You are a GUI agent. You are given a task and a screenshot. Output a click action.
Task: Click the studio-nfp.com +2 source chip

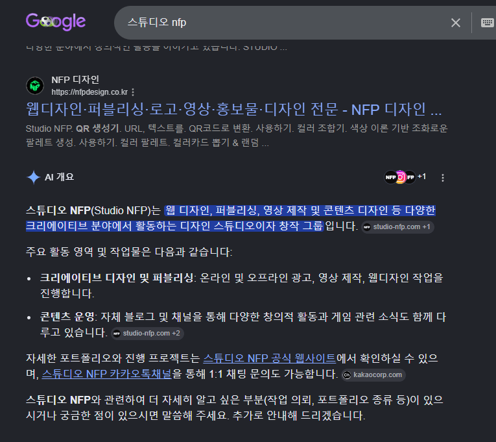tap(147, 334)
